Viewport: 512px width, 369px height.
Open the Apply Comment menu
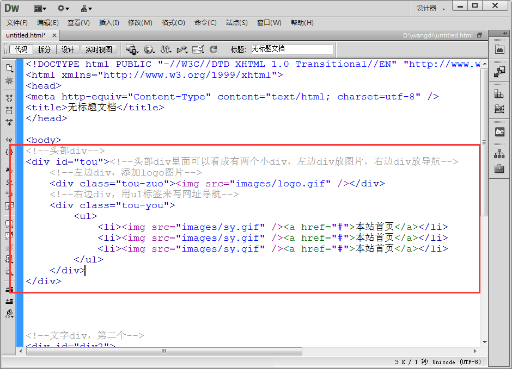[x=9, y=223]
